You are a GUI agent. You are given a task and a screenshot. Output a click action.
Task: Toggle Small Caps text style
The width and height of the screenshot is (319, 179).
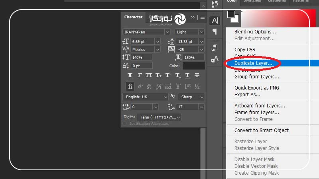[x=158, y=76]
